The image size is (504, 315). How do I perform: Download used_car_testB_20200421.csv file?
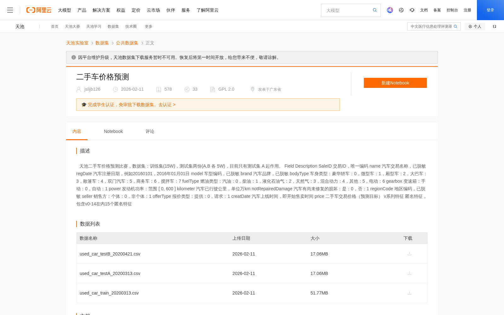pos(409,254)
